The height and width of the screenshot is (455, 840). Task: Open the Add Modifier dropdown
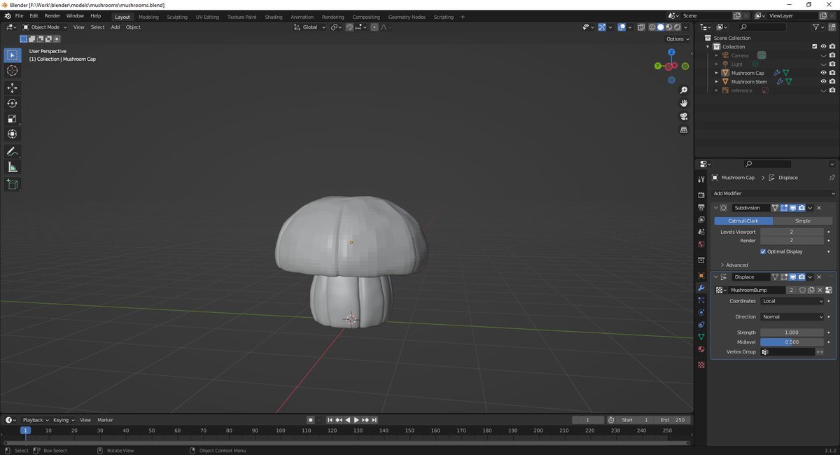(x=773, y=193)
